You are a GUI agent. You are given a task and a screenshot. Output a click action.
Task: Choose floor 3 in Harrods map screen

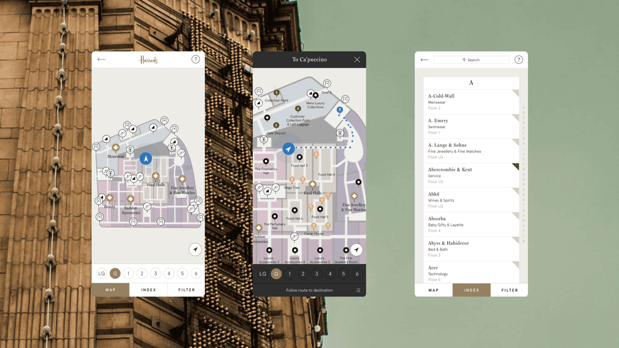[155, 273]
